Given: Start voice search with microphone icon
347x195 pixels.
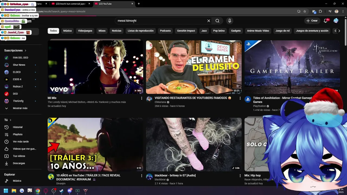Looking at the screenshot, I should pyautogui.click(x=230, y=21).
